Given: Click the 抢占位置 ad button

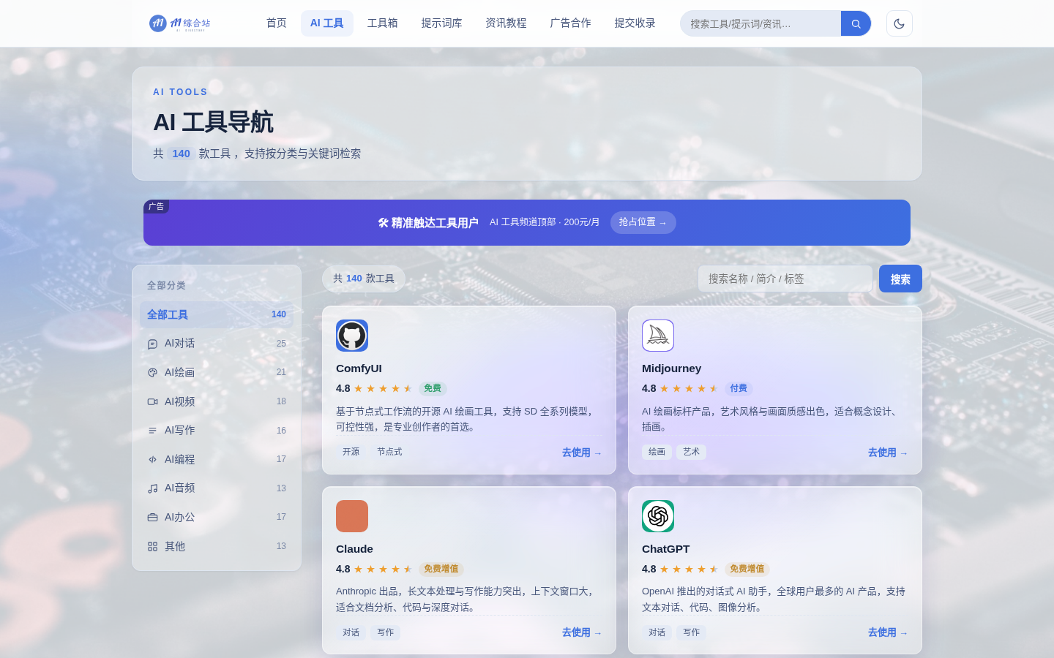Looking at the screenshot, I should (643, 222).
